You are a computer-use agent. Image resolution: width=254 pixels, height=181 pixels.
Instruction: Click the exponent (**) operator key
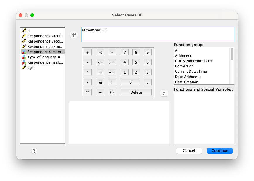(87, 92)
